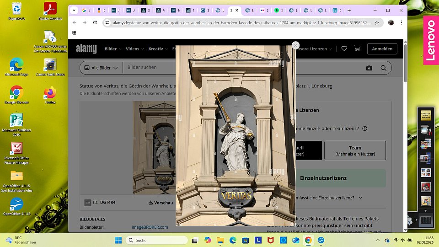Open the heart favorites icon
This screenshot has height=247, width=439.
point(344,49)
